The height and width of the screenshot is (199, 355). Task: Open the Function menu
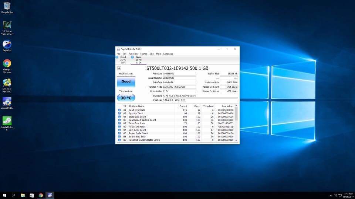tap(133, 54)
